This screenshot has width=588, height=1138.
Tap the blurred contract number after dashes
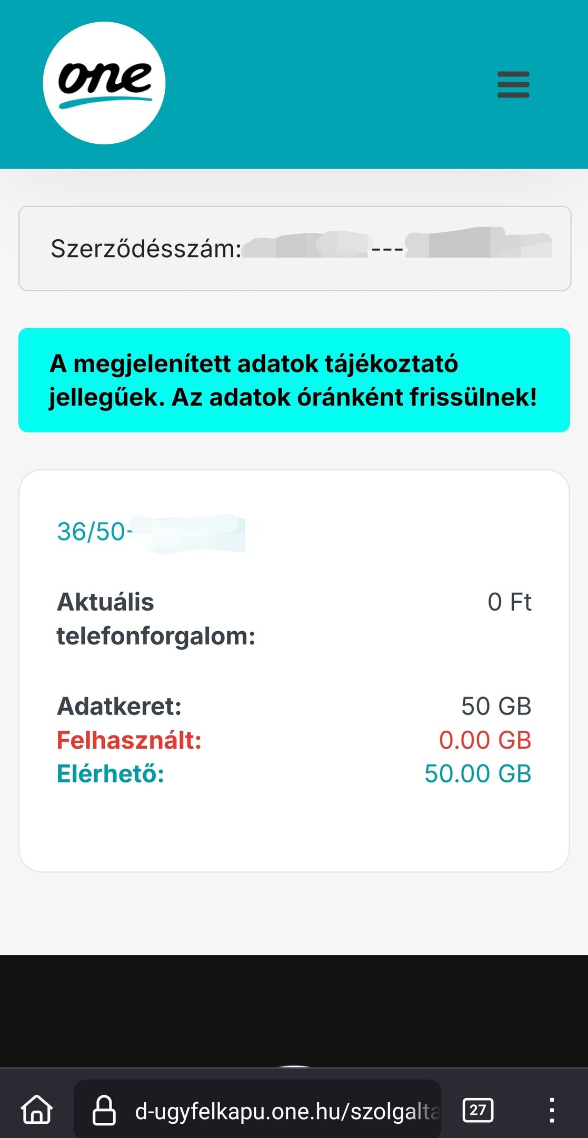point(479,243)
